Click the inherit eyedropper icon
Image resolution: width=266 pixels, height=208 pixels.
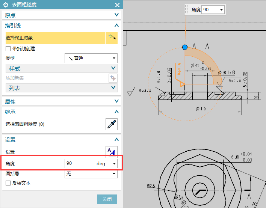112,124
